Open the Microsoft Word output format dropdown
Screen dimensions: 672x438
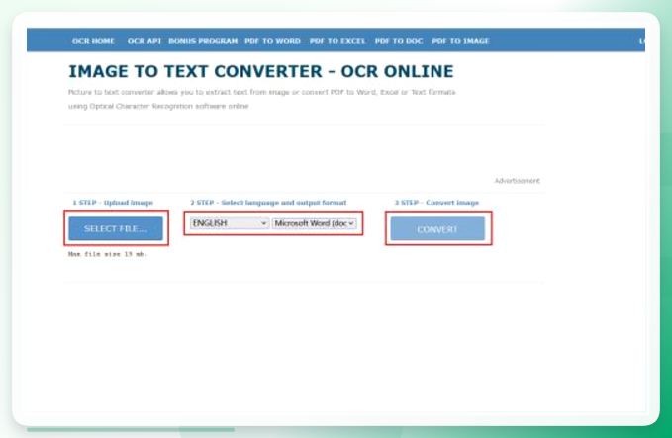click(314, 223)
